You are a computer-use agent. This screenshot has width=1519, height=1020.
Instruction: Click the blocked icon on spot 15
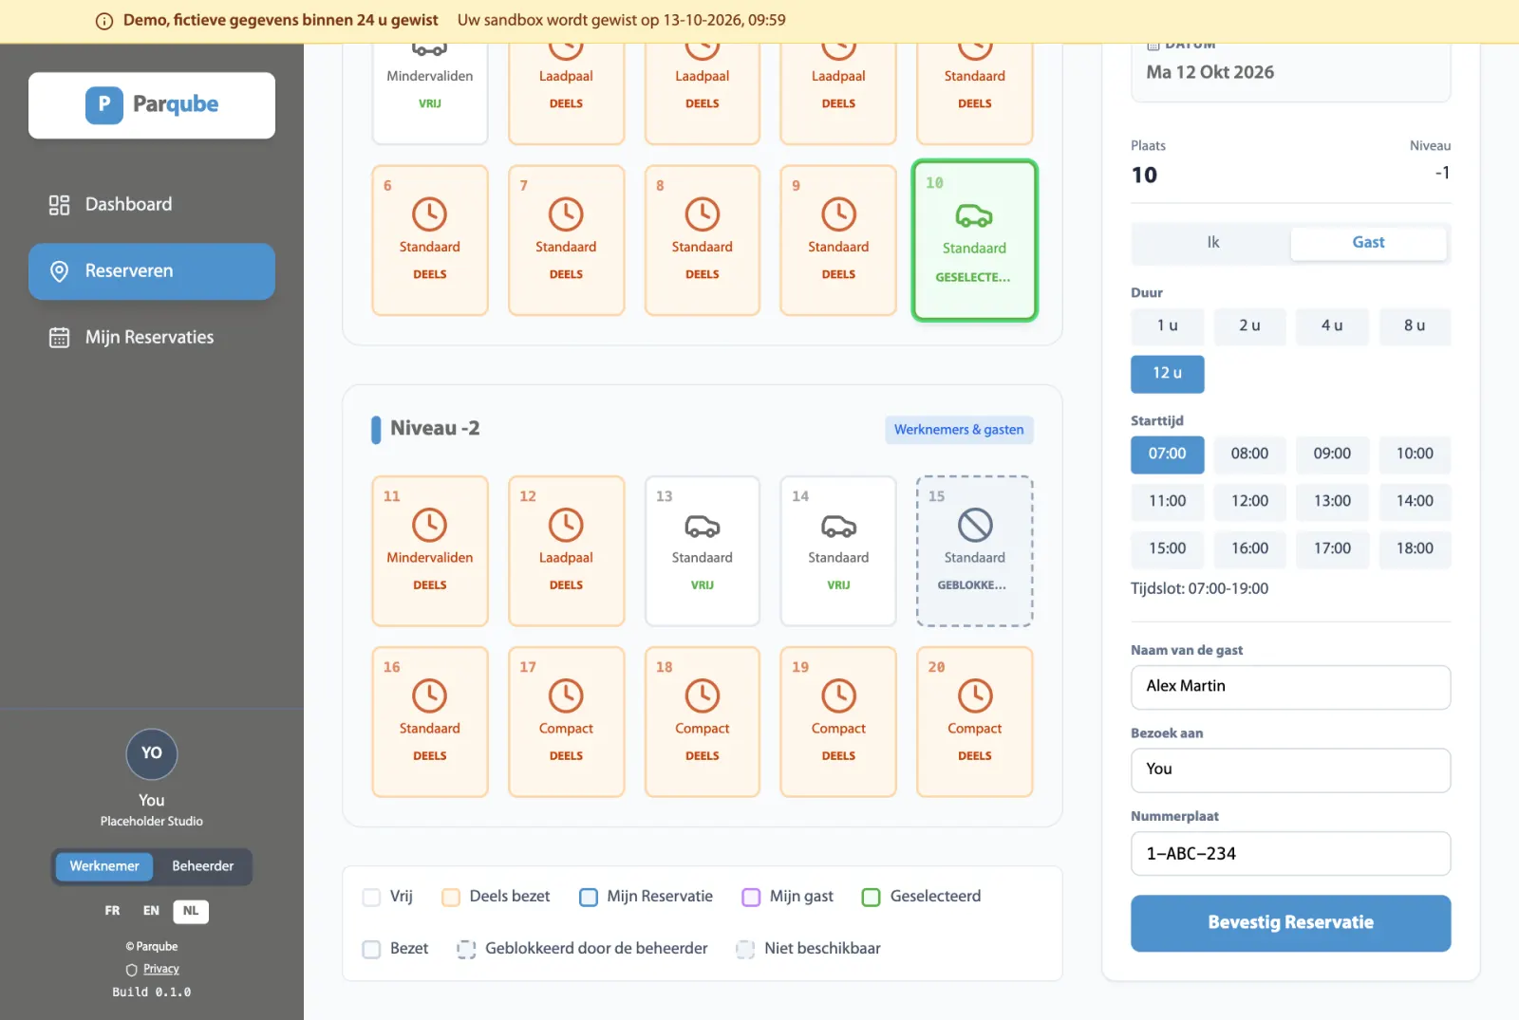click(x=975, y=525)
